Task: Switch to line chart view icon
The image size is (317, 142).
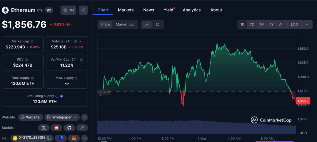Action: (x=146, y=24)
